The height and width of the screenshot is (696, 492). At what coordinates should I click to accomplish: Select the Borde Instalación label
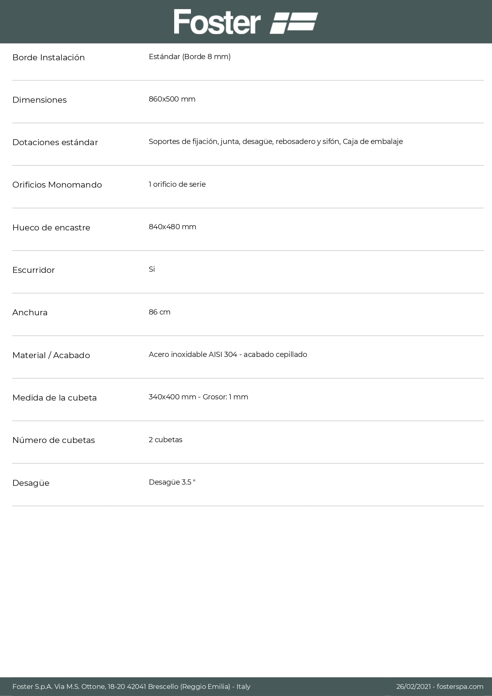coord(48,58)
